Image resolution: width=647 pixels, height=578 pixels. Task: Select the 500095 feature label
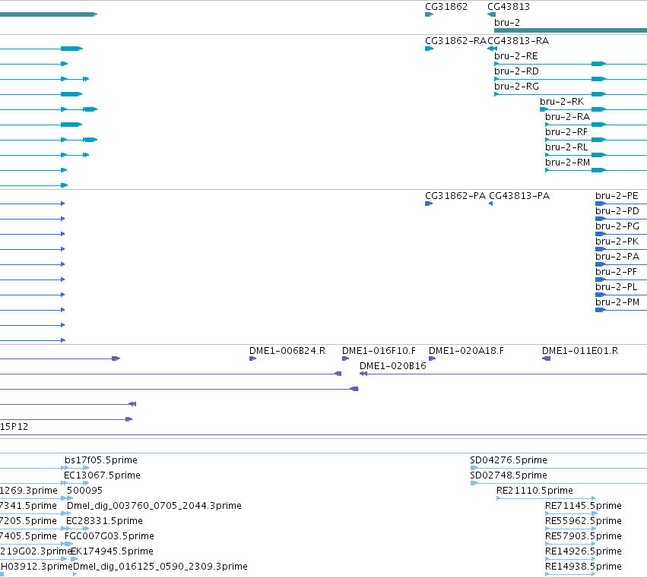point(84,491)
